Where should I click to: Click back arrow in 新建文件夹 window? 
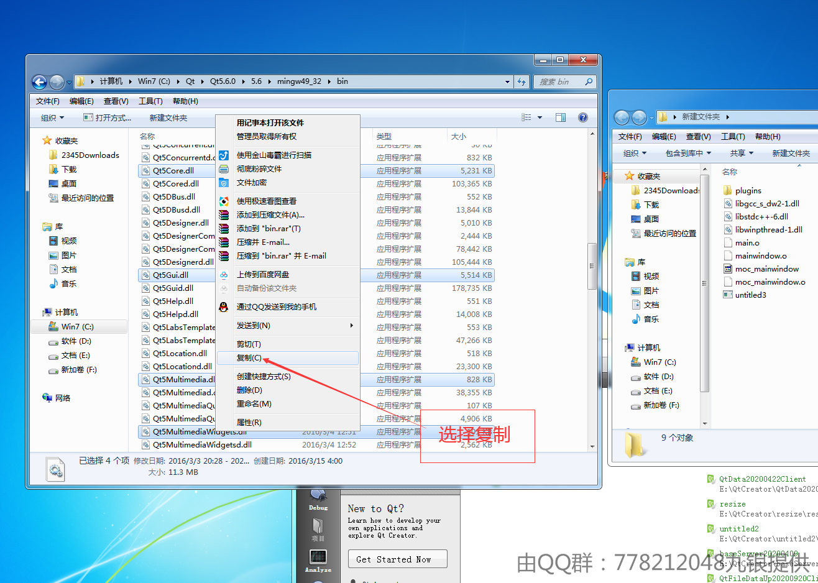(x=622, y=117)
